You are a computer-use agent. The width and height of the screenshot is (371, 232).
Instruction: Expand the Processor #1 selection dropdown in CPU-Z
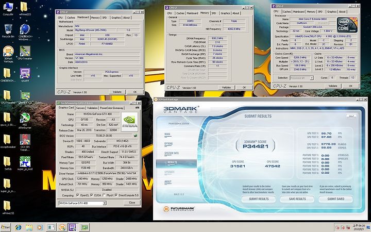(312, 78)
